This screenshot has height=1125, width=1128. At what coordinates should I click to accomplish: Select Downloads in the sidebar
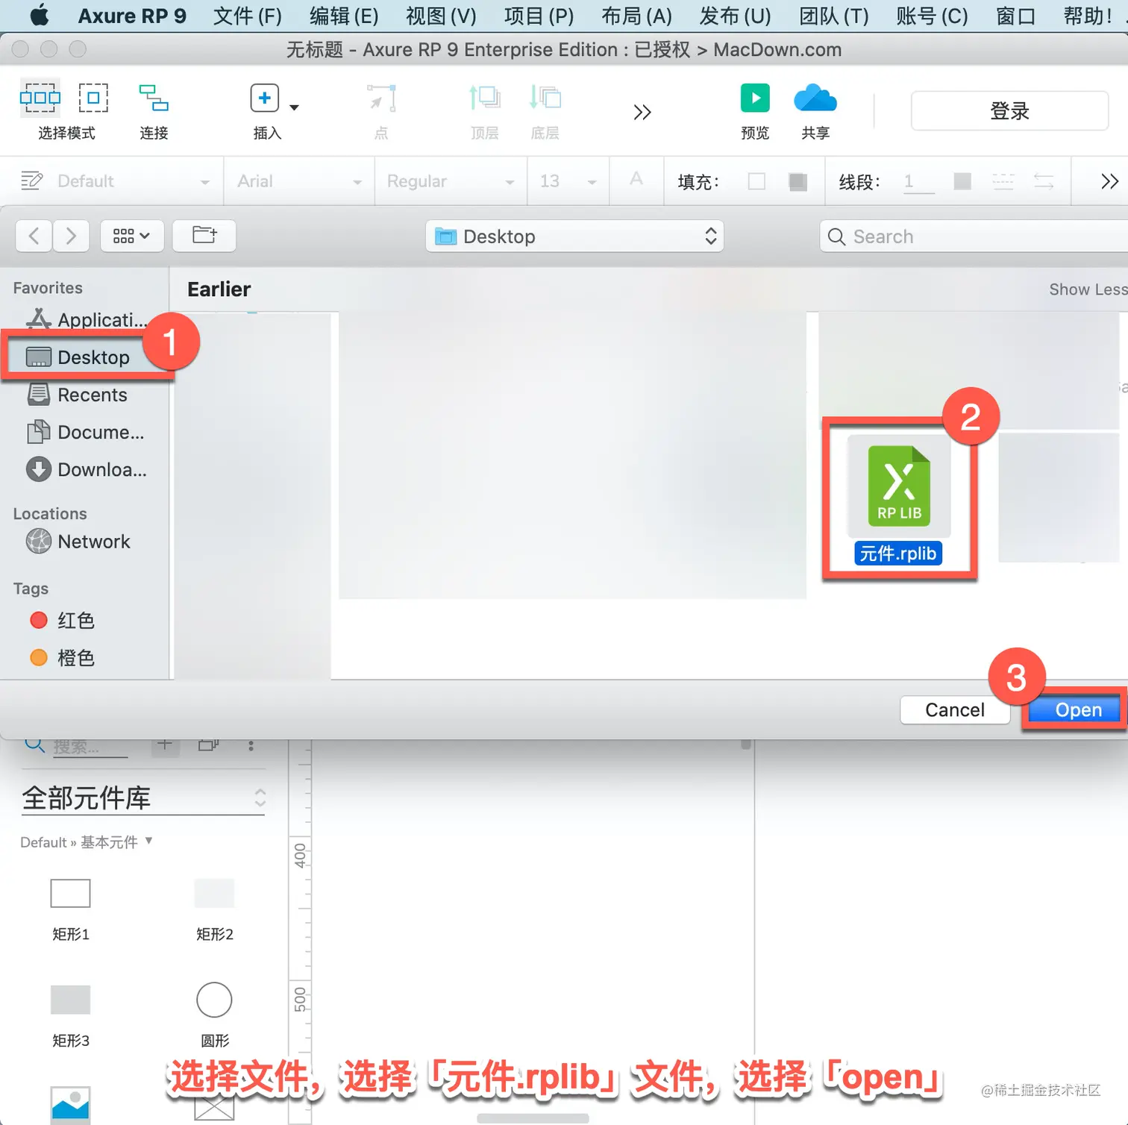86,469
